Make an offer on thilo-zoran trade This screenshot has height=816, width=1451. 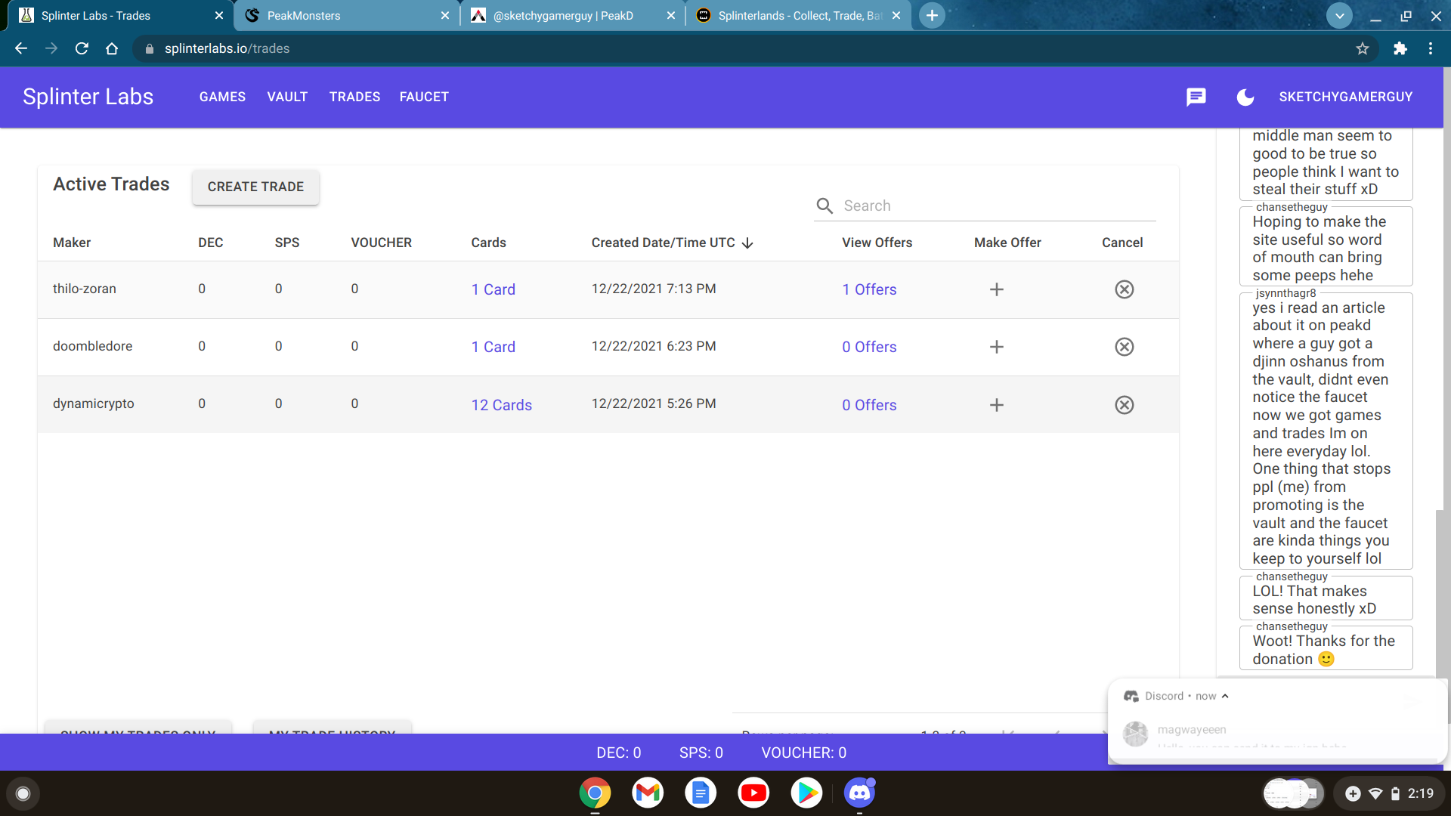(997, 289)
